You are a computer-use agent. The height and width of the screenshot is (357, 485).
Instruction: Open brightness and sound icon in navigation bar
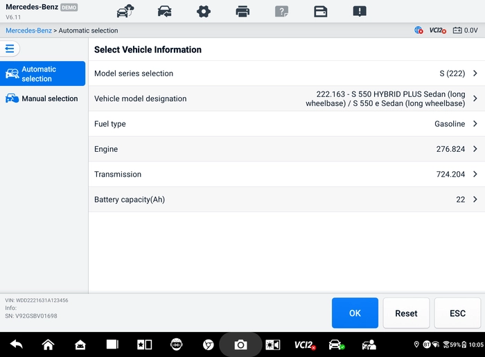pos(273,345)
